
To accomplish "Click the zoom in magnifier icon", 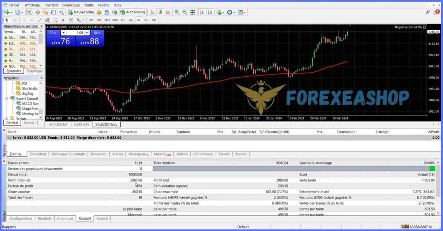I will (x=177, y=12).
